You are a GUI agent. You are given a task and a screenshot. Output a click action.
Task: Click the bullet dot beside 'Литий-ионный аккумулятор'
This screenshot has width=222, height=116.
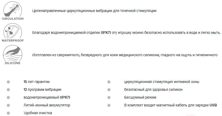(8, 105)
